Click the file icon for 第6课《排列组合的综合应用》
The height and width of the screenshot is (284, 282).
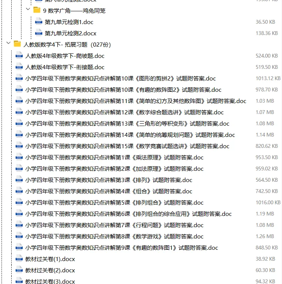[19, 213]
